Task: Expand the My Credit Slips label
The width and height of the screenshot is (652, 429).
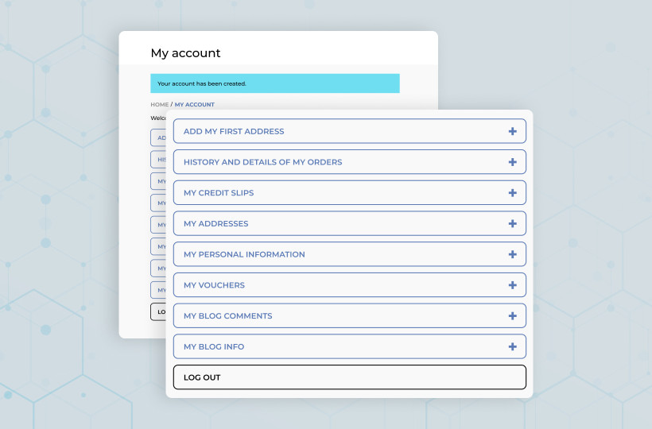Action: (x=219, y=193)
